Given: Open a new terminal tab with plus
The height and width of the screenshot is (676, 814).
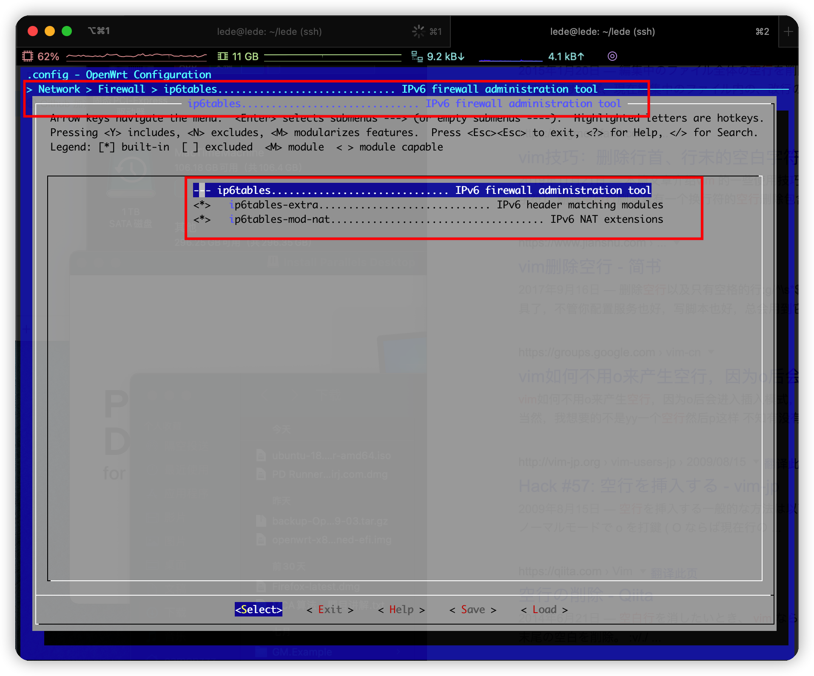Looking at the screenshot, I should coord(788,31).
